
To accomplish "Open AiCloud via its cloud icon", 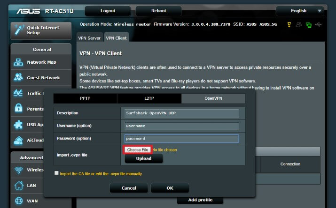I will pyautogui.click(x=19, y=140).
